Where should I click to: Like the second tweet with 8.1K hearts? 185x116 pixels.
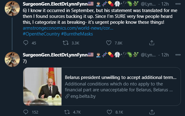[x=109, y=112]
